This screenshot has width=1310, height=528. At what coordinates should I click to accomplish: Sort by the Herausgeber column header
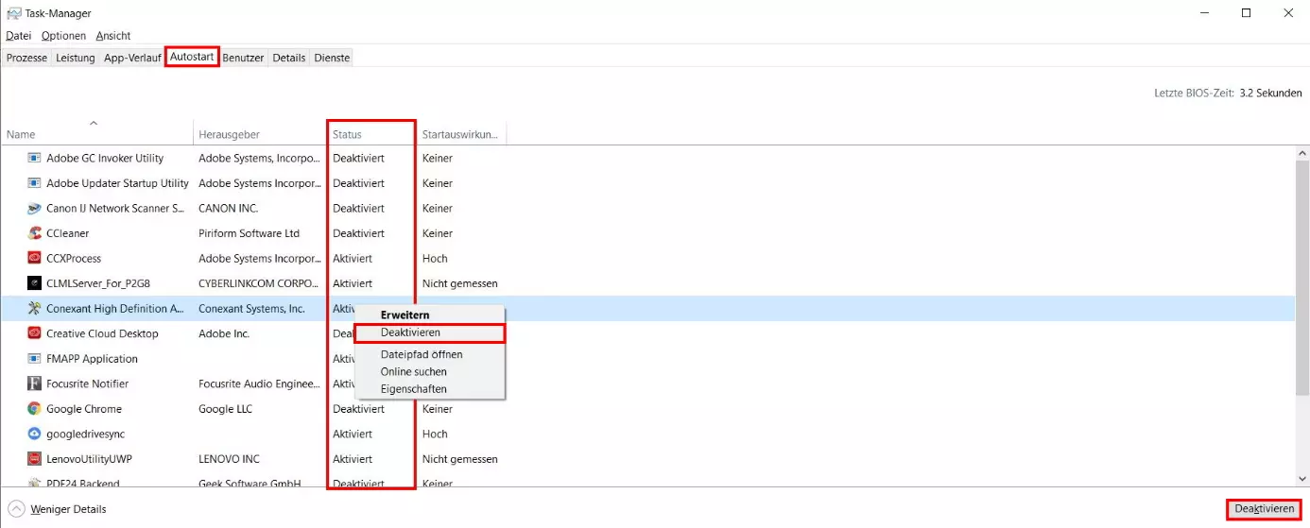(x=260, y=134)
